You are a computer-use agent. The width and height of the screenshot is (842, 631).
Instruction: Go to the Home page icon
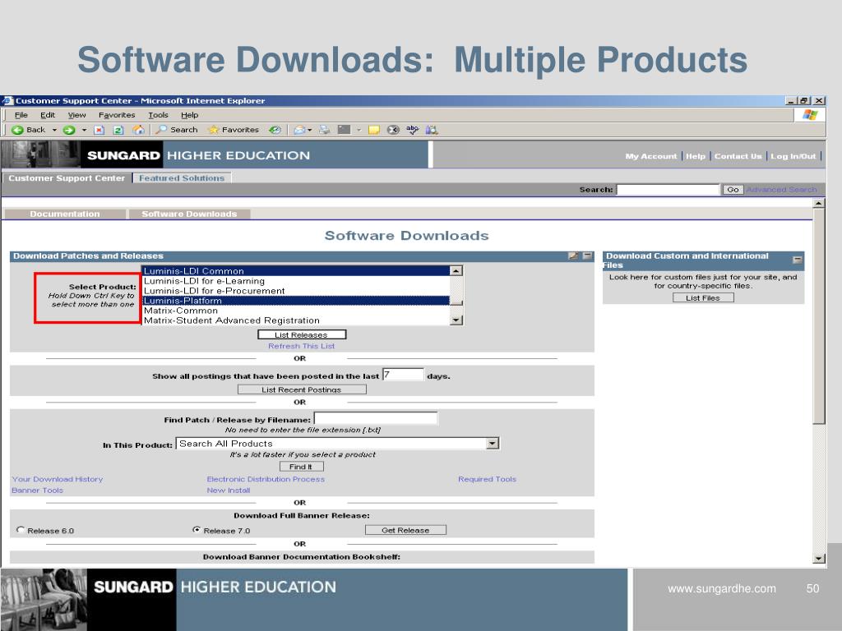tap(138, 130)
